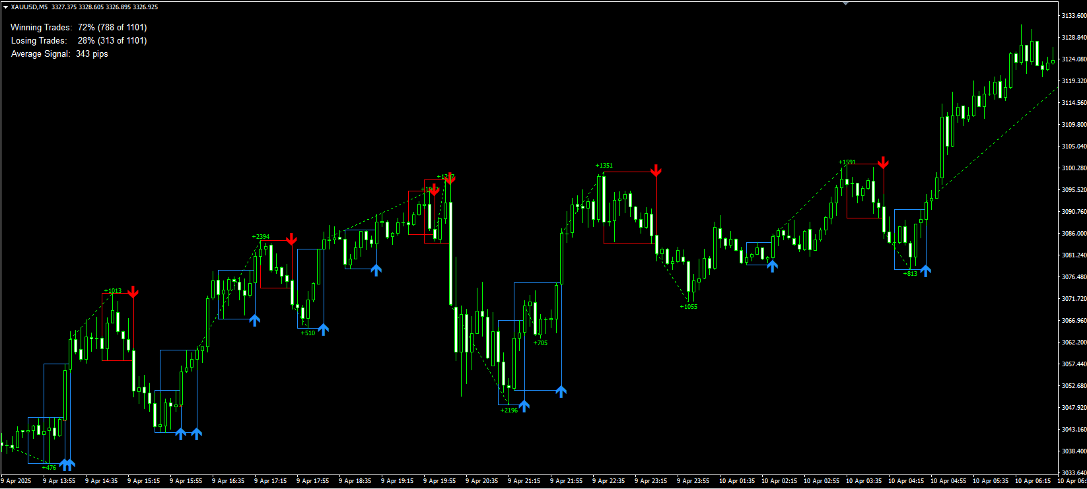Click the 3105.040 price scale label
The height and width of the screenshot is (489, 1087).
point(1074,146)
